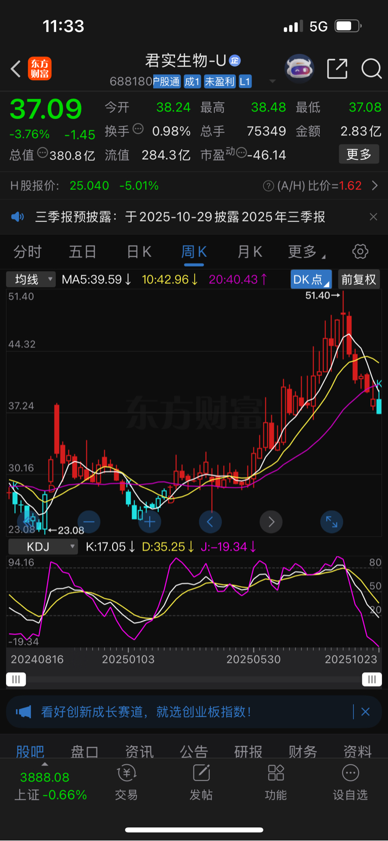Viewport: 388px width, 841px height.
Task: Open the 东方财富 logo icon
Action: point(39,69)
